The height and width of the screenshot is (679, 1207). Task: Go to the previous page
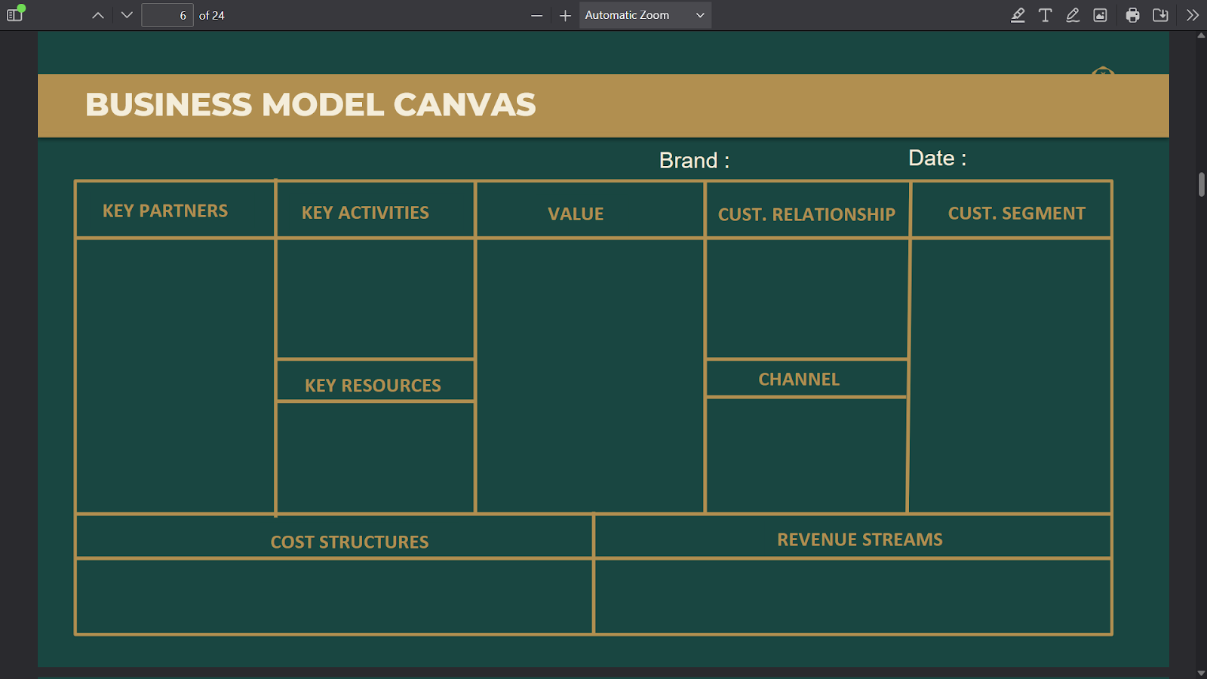[x=98, y=15]
